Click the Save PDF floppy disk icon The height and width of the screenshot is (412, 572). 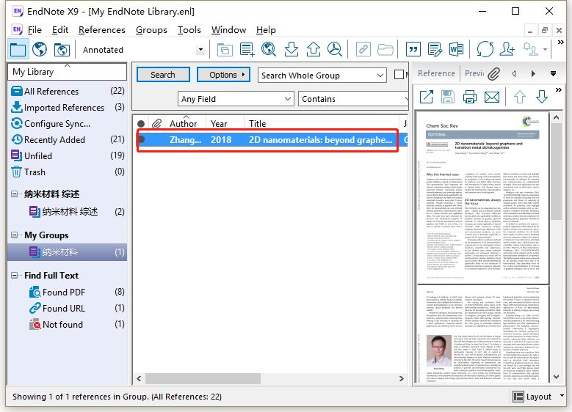pos(448,97)
